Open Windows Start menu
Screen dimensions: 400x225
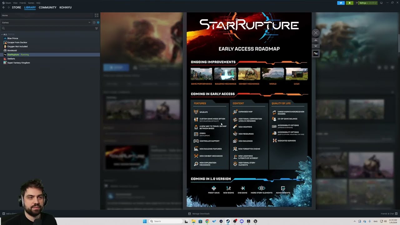[145, 221]
